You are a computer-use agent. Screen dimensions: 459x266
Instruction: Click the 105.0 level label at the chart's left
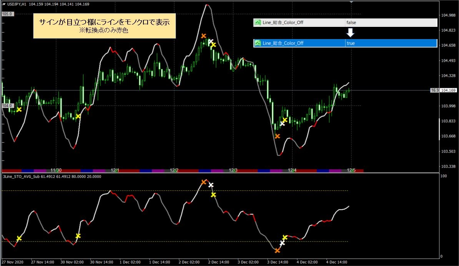coord(7,14)
